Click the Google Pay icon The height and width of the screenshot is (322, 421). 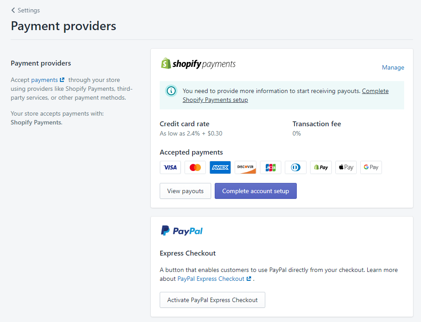(x=371, y=167)
